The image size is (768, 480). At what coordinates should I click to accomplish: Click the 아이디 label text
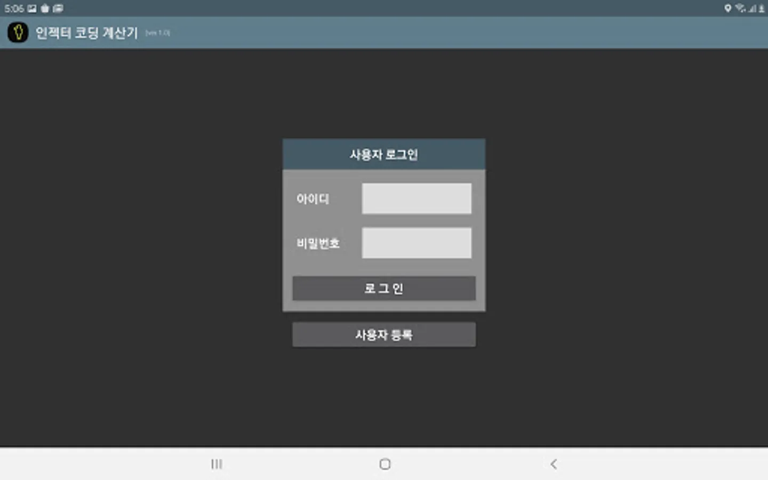[x=313, y=199]
